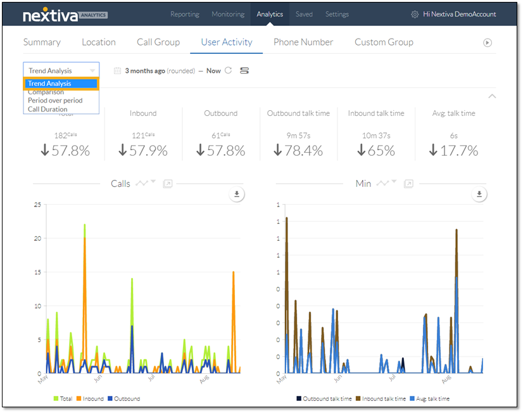This screenshot has width=523, height=413.
Task: Switch to the Phone Number tab
Action: (303, 42)
